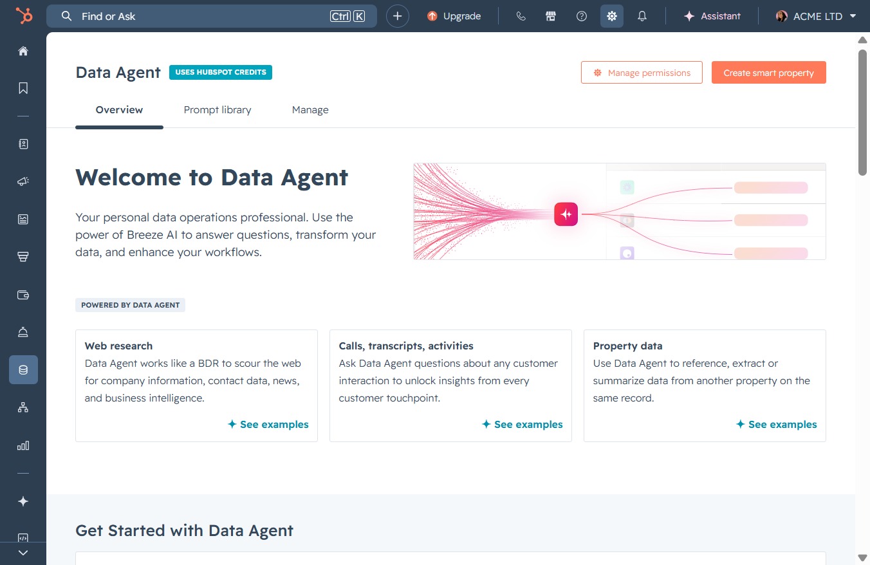Viewport: 870px width, 565px height.
Task: Click Manage permissions button
Action: coord(642,73)
